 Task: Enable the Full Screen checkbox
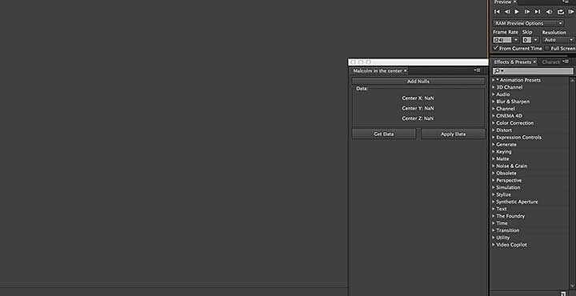(x=547, y=48)
